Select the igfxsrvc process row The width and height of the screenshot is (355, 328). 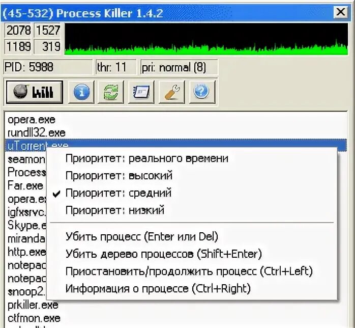(x=26, y=212)
